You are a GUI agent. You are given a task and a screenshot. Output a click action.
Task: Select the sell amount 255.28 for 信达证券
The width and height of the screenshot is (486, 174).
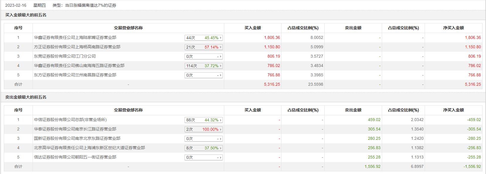coord(374,157)
